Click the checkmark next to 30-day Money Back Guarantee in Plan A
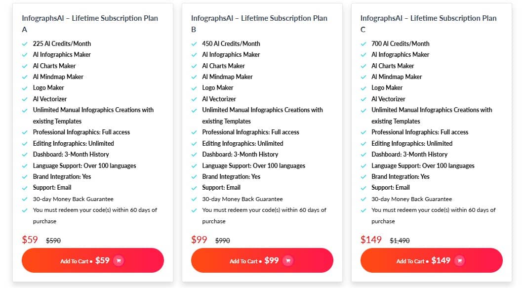This screenshot has width=525, height=288. pos(25,199)
